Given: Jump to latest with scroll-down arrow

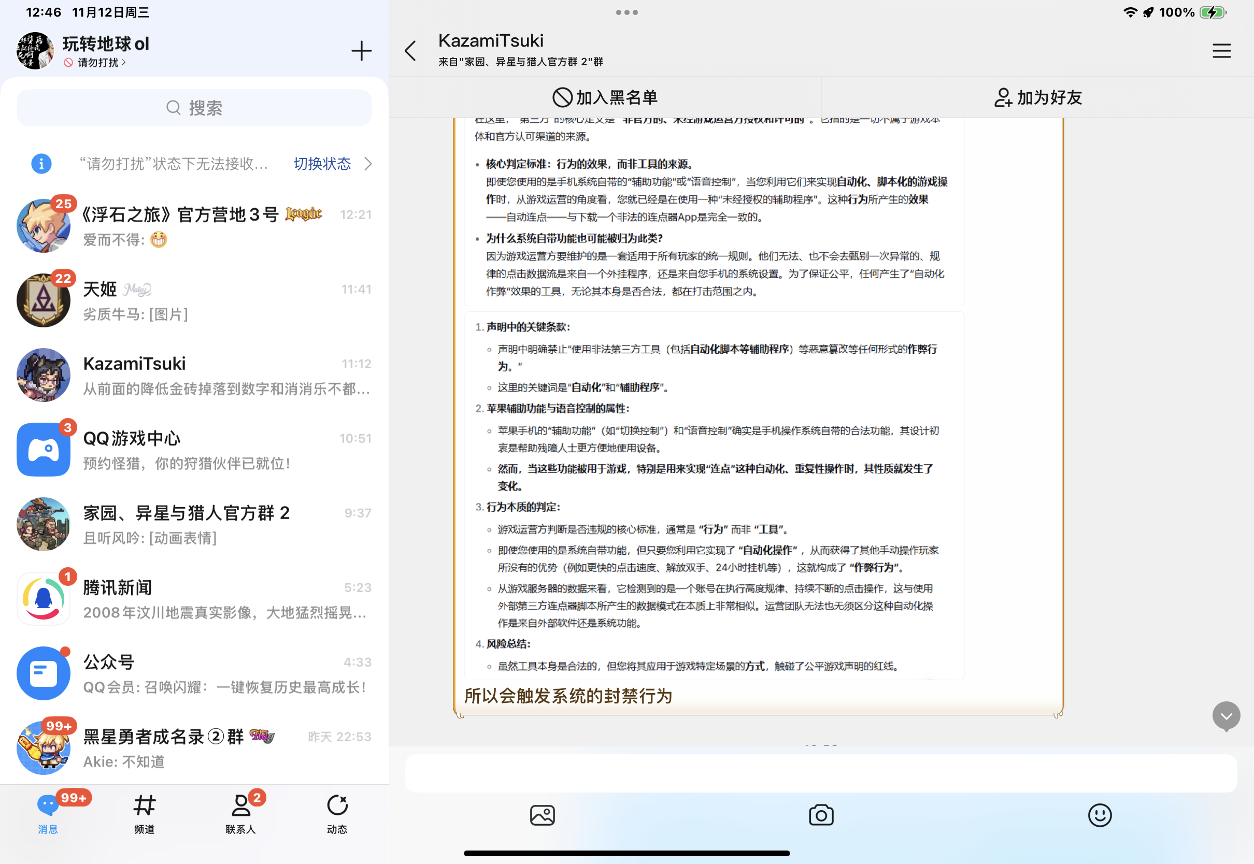Looking at the screenshot, I should tap(1226, 716).
